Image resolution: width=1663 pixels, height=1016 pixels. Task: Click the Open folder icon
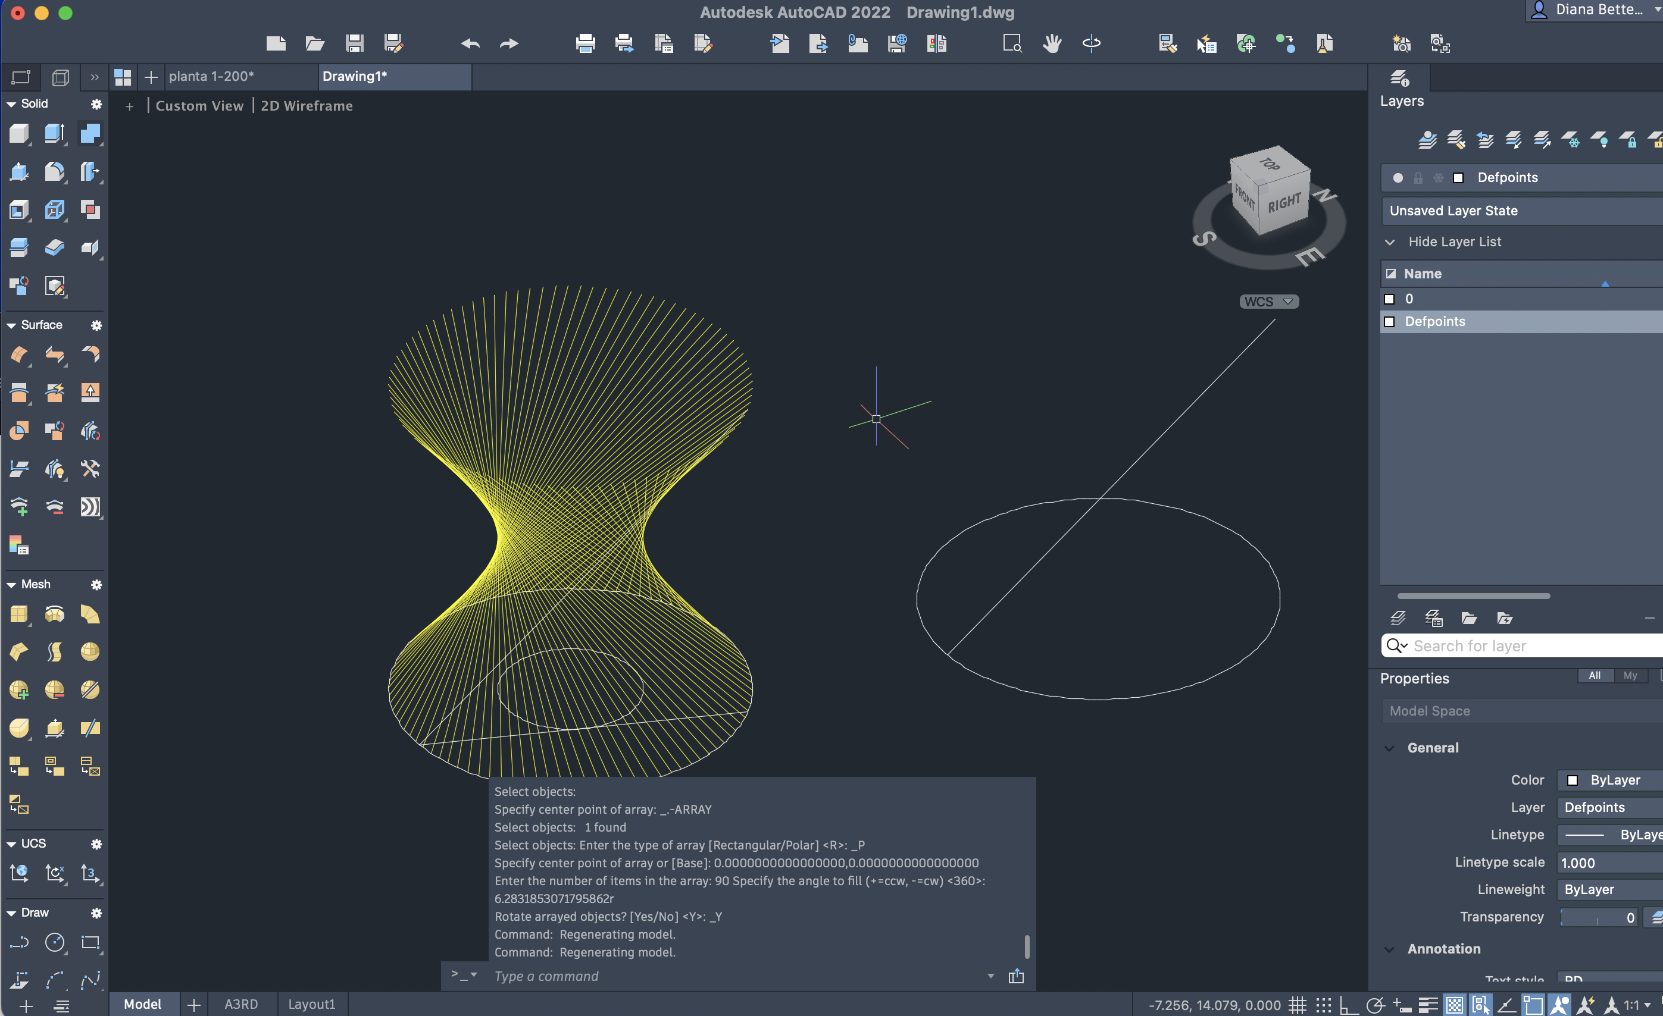click(314, 44)
